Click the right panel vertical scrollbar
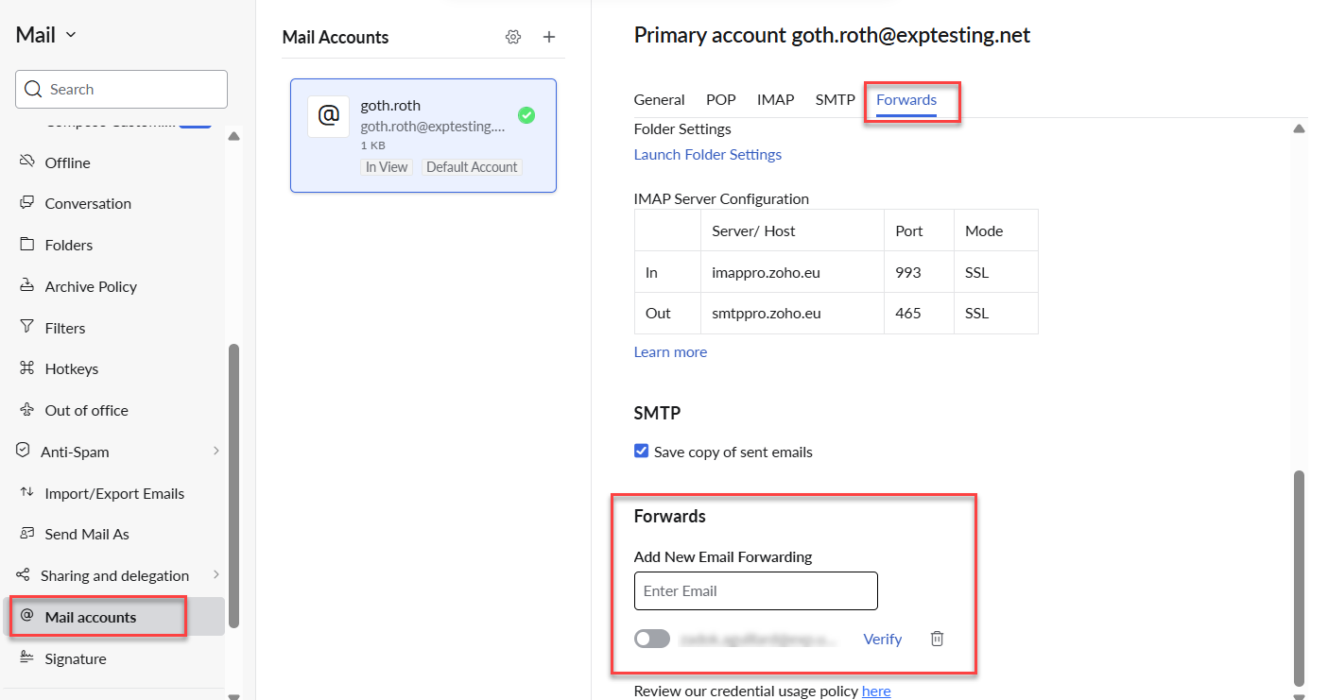1328x700 pixels. coord(1299,576)
